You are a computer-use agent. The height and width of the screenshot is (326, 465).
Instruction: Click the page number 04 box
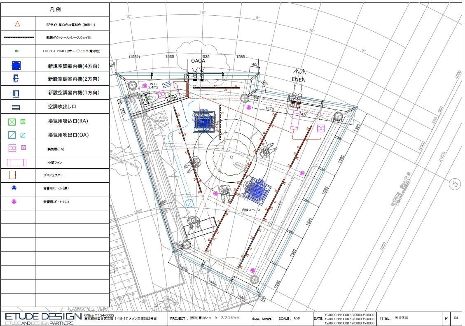point(456,318)
